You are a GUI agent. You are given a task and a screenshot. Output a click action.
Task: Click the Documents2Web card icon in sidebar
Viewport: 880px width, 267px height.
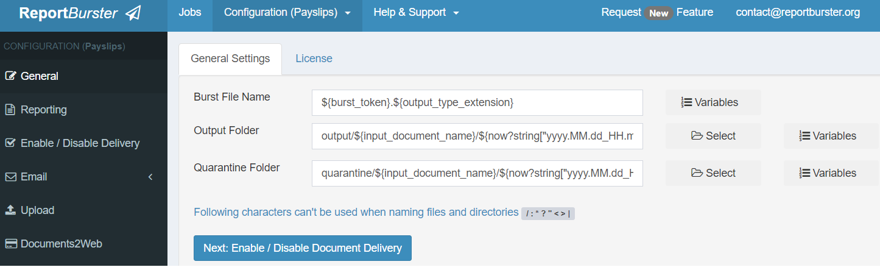pos(10,244)
